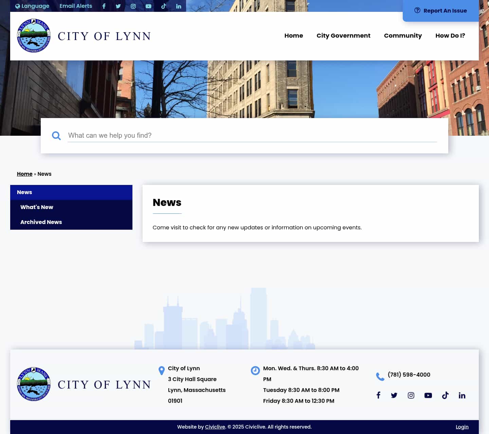Open the Language selector
The image size is (489, 434).
(x=32, y=6)
